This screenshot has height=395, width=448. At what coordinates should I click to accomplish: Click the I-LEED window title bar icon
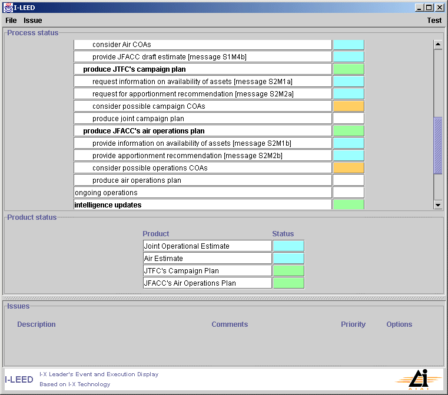(x=8, y=8)
